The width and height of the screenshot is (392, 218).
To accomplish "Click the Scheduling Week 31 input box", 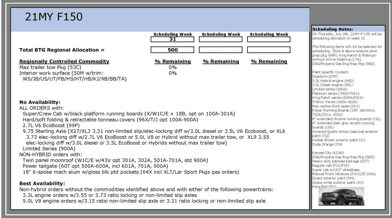I will [x=172, y=39].
